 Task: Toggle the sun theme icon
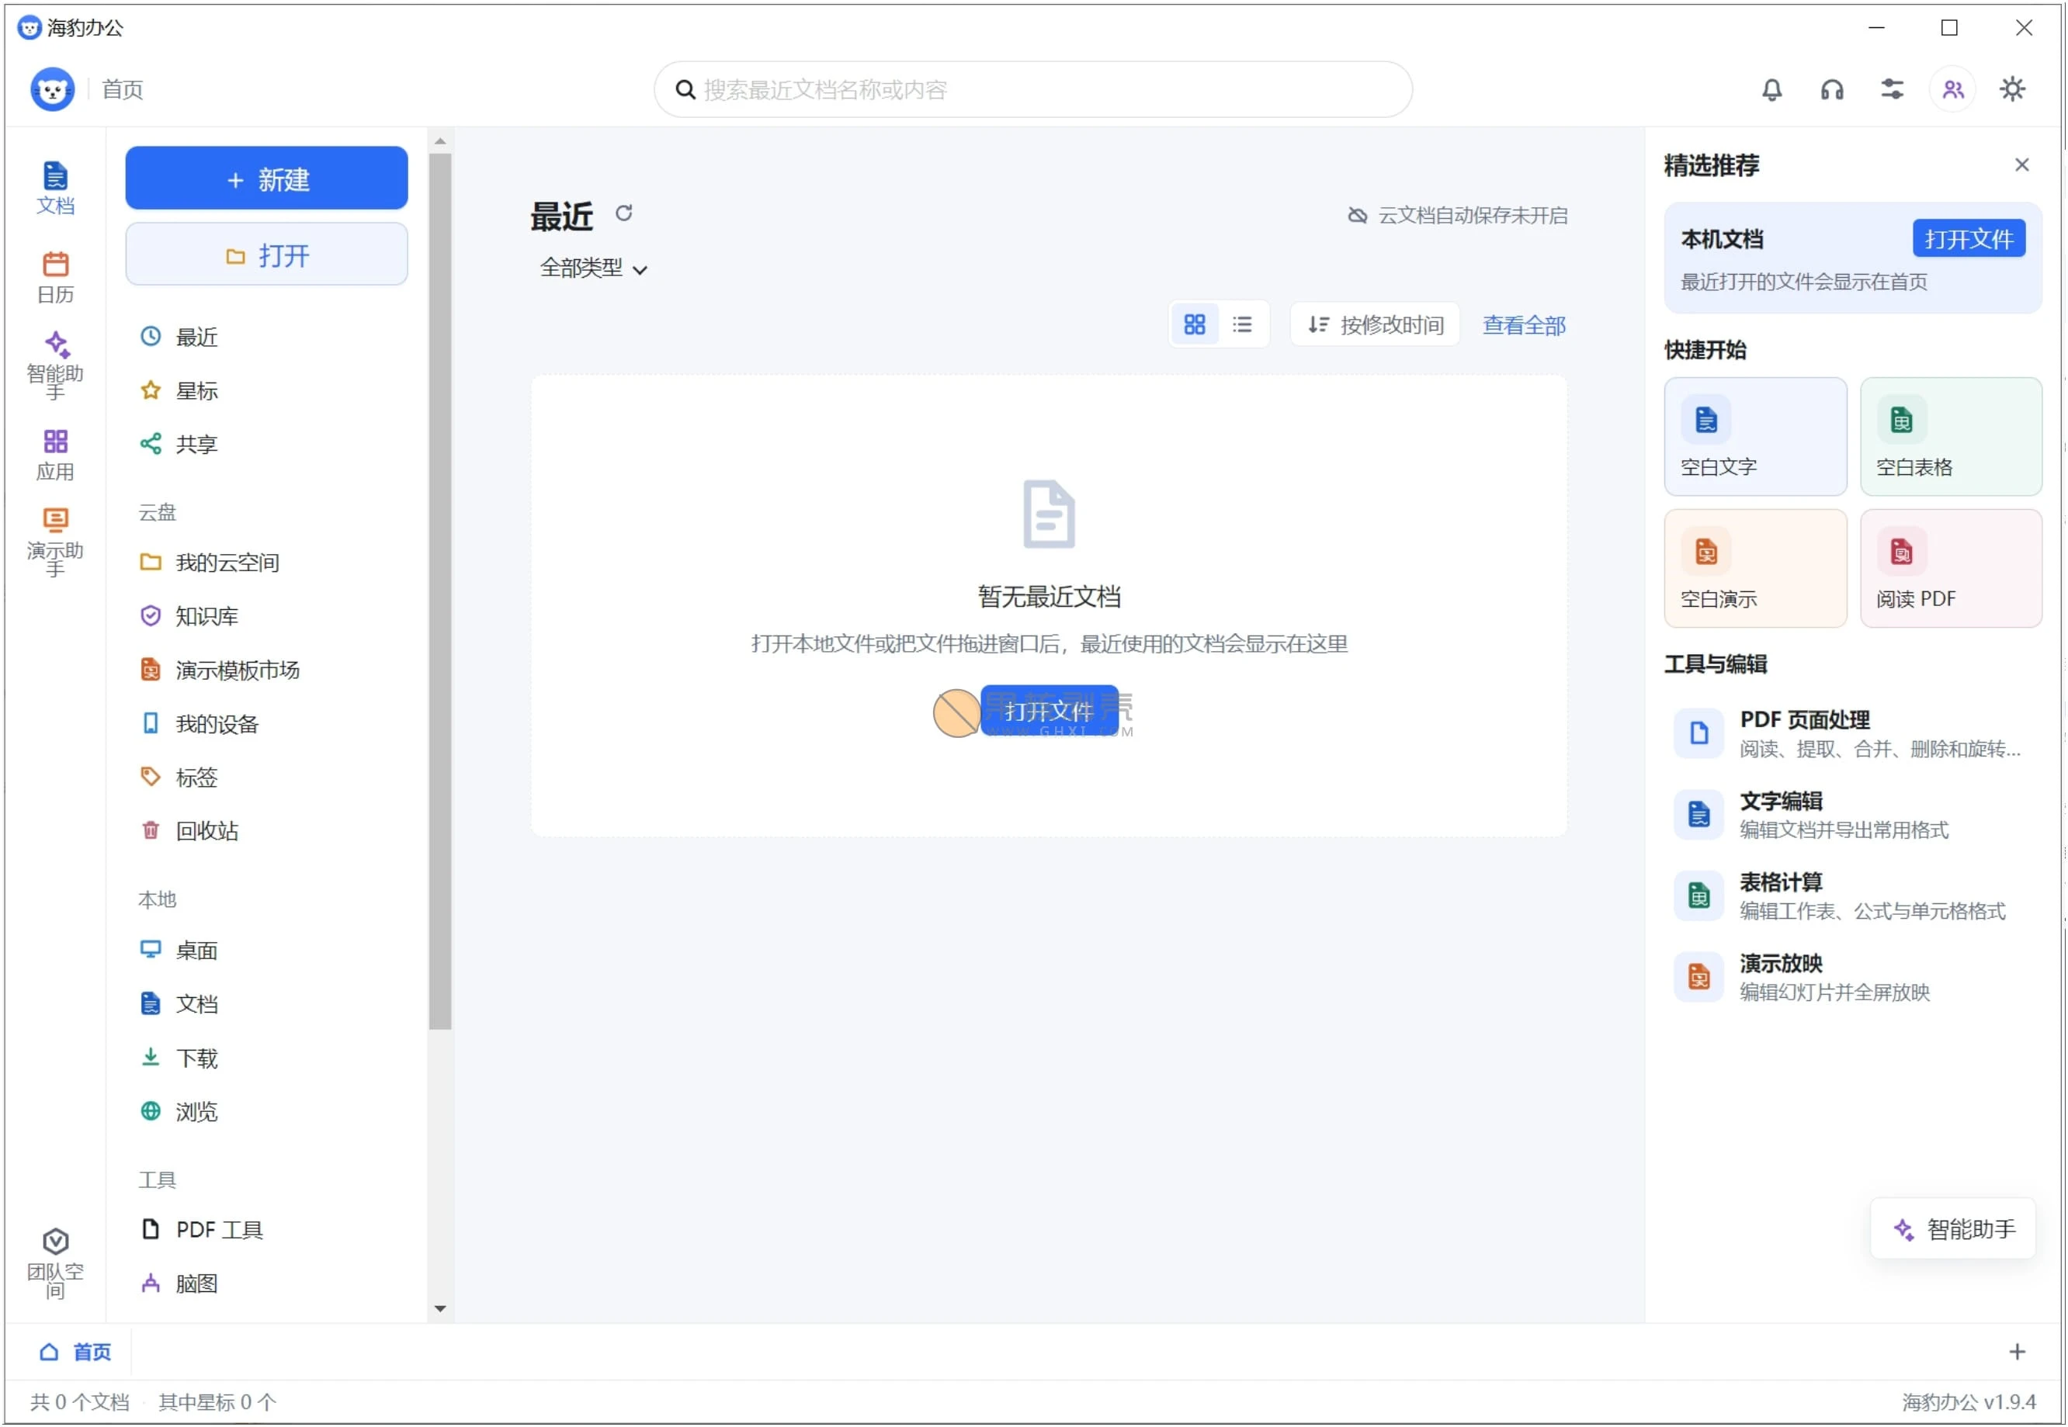2011,89
